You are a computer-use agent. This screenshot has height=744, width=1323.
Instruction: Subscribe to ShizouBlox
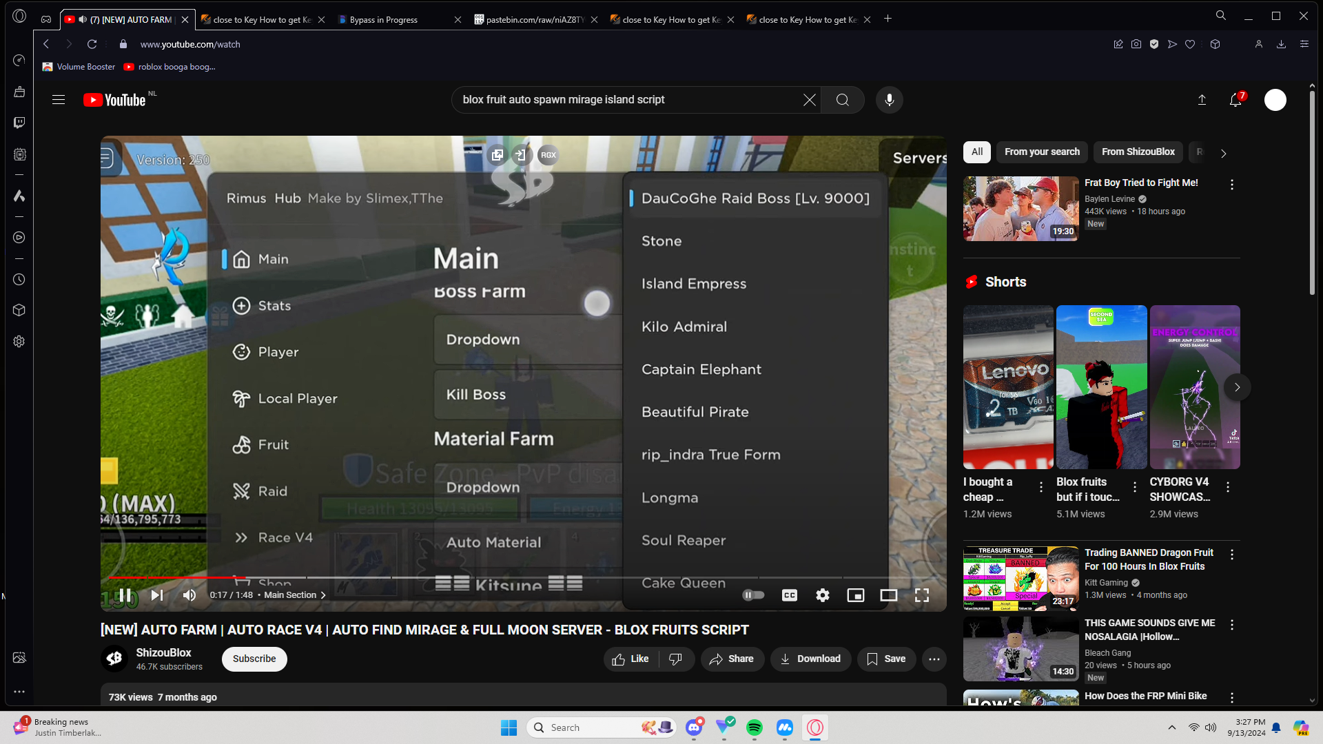click(x=254, y=659)
